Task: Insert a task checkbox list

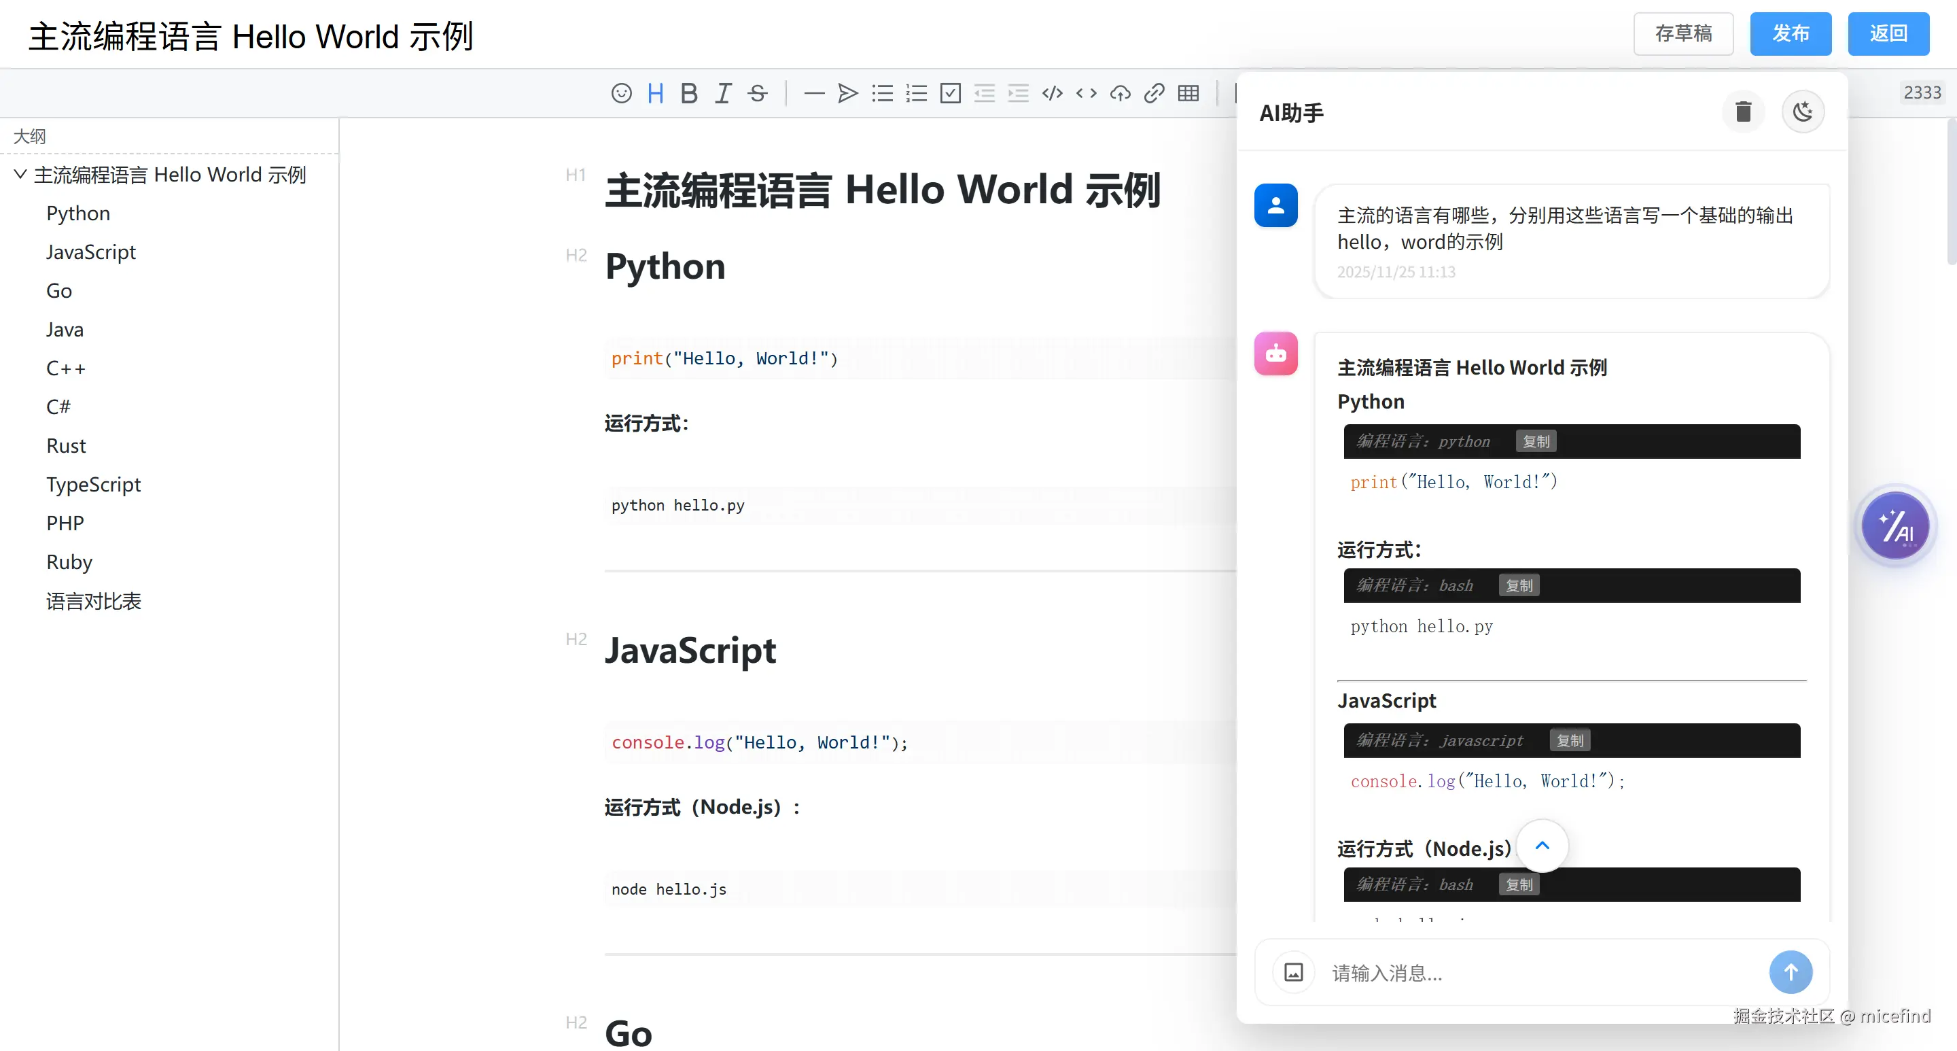Action: tap(950, 93)
